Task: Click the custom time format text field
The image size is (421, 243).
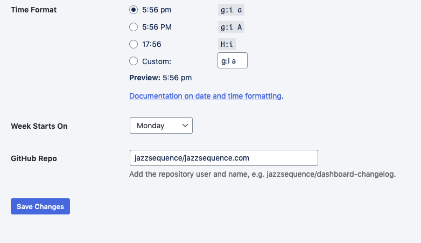Action: 232,60
